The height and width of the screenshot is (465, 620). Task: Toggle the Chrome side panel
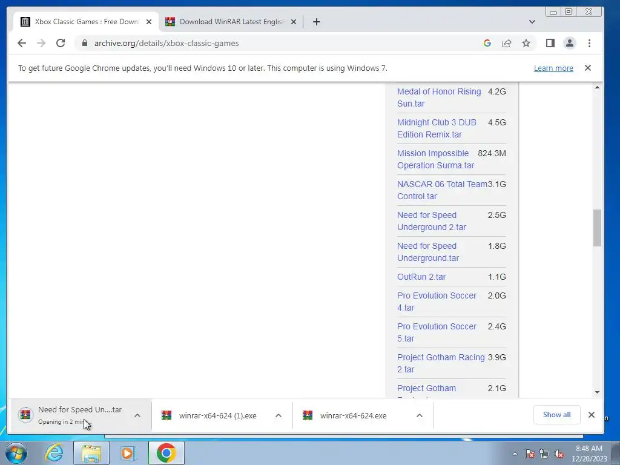coord(550,43)
